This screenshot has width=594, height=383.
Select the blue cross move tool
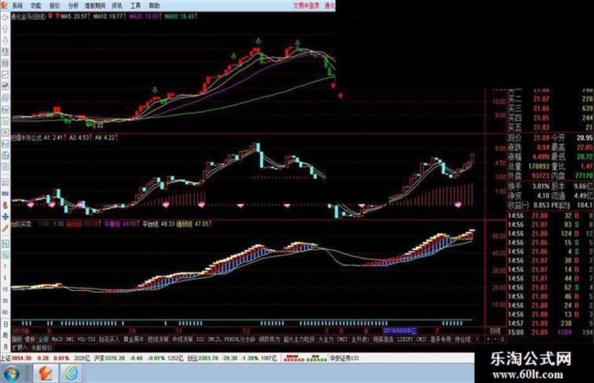pyautogui.click(x=5, y=216)
